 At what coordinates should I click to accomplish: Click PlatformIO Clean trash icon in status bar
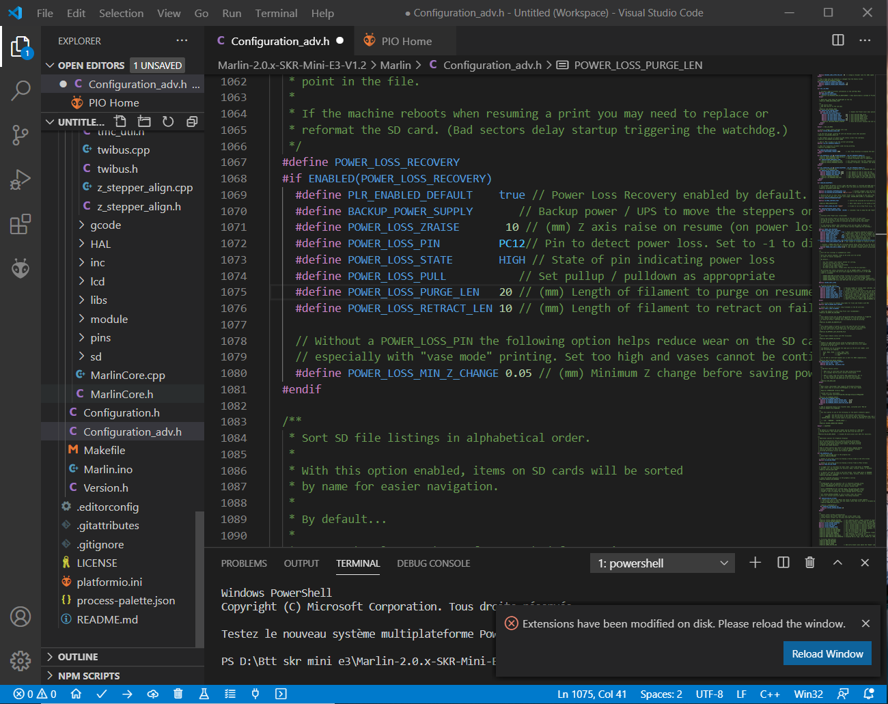pyautogui.click(x=178, y=694)
